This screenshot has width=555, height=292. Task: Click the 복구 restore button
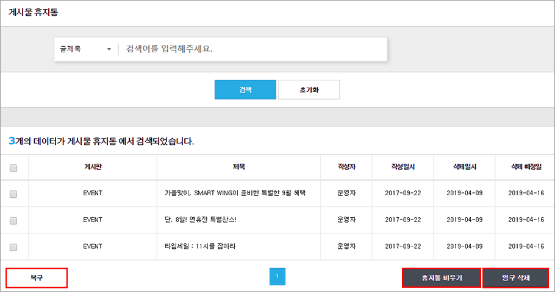(37, 278)
